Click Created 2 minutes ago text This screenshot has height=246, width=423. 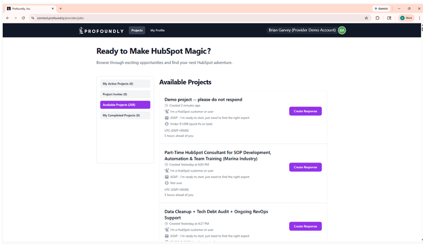[185, 106]
